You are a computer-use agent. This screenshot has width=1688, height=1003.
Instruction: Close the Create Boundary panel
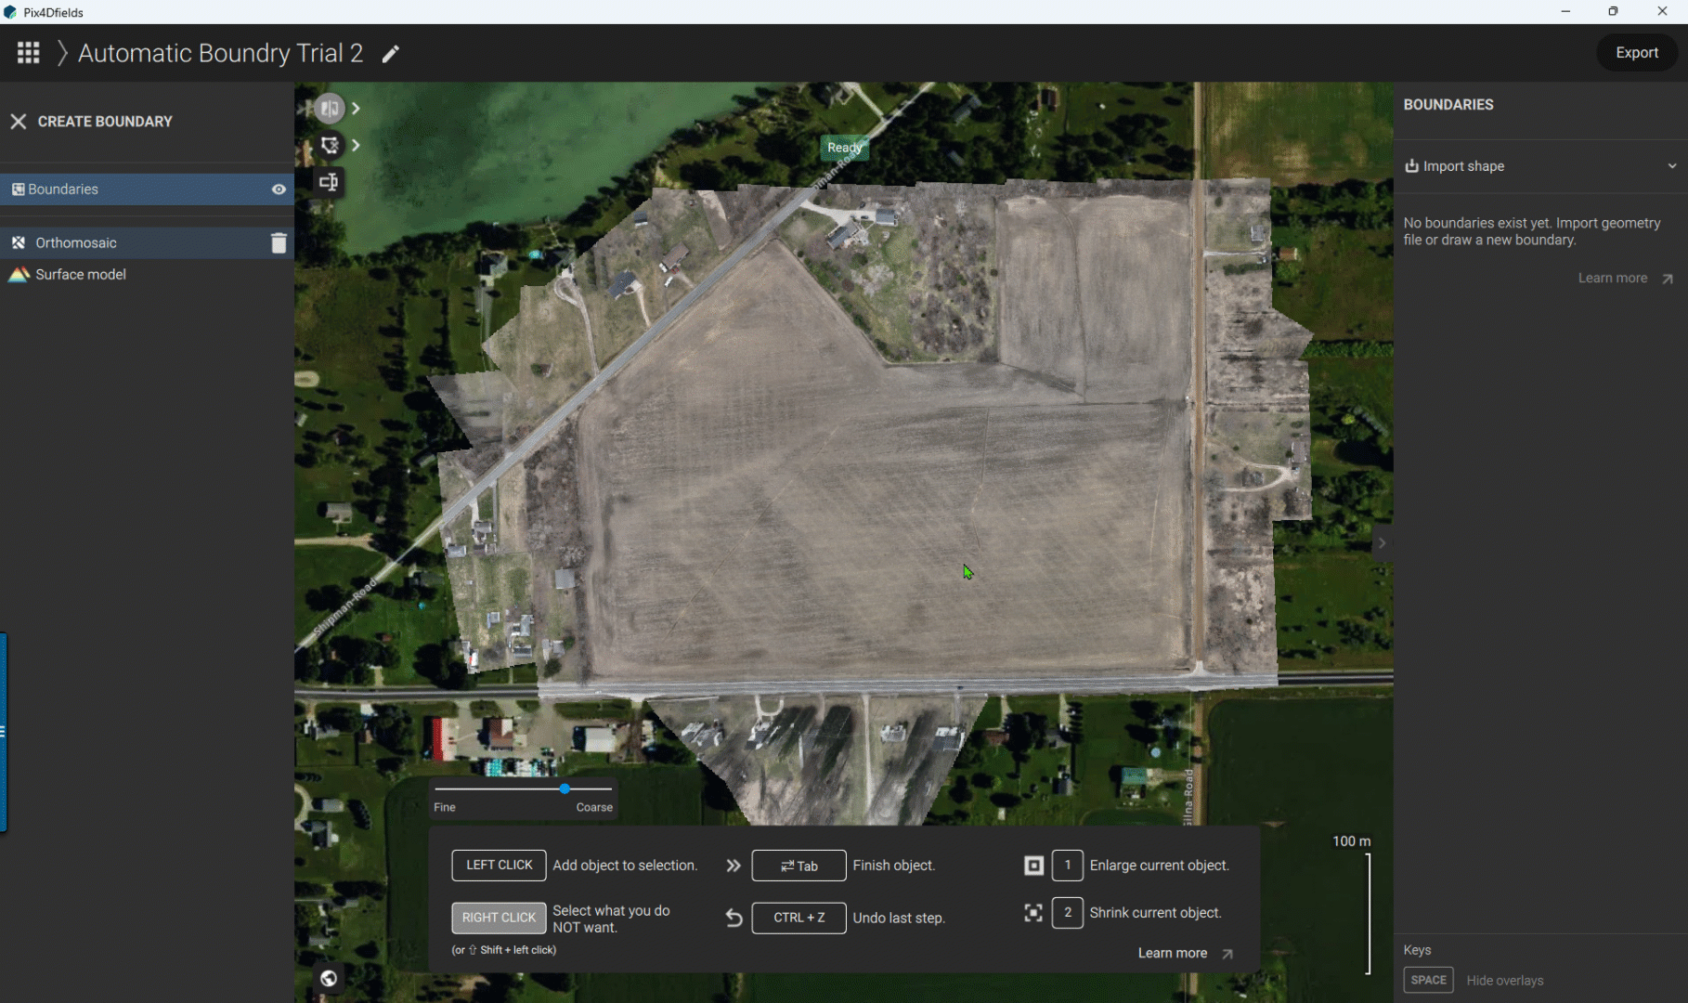18,122
